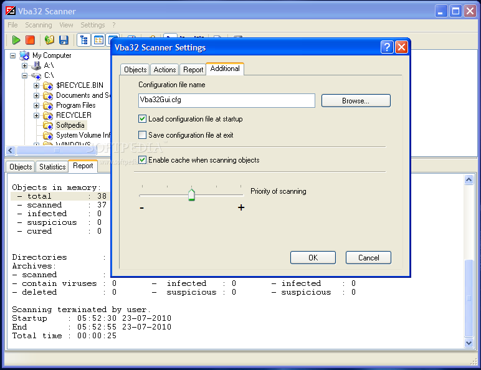This screenshot has width=481, height=370.
Task: Click the System Volume Information folder icon
Action: 48,135
